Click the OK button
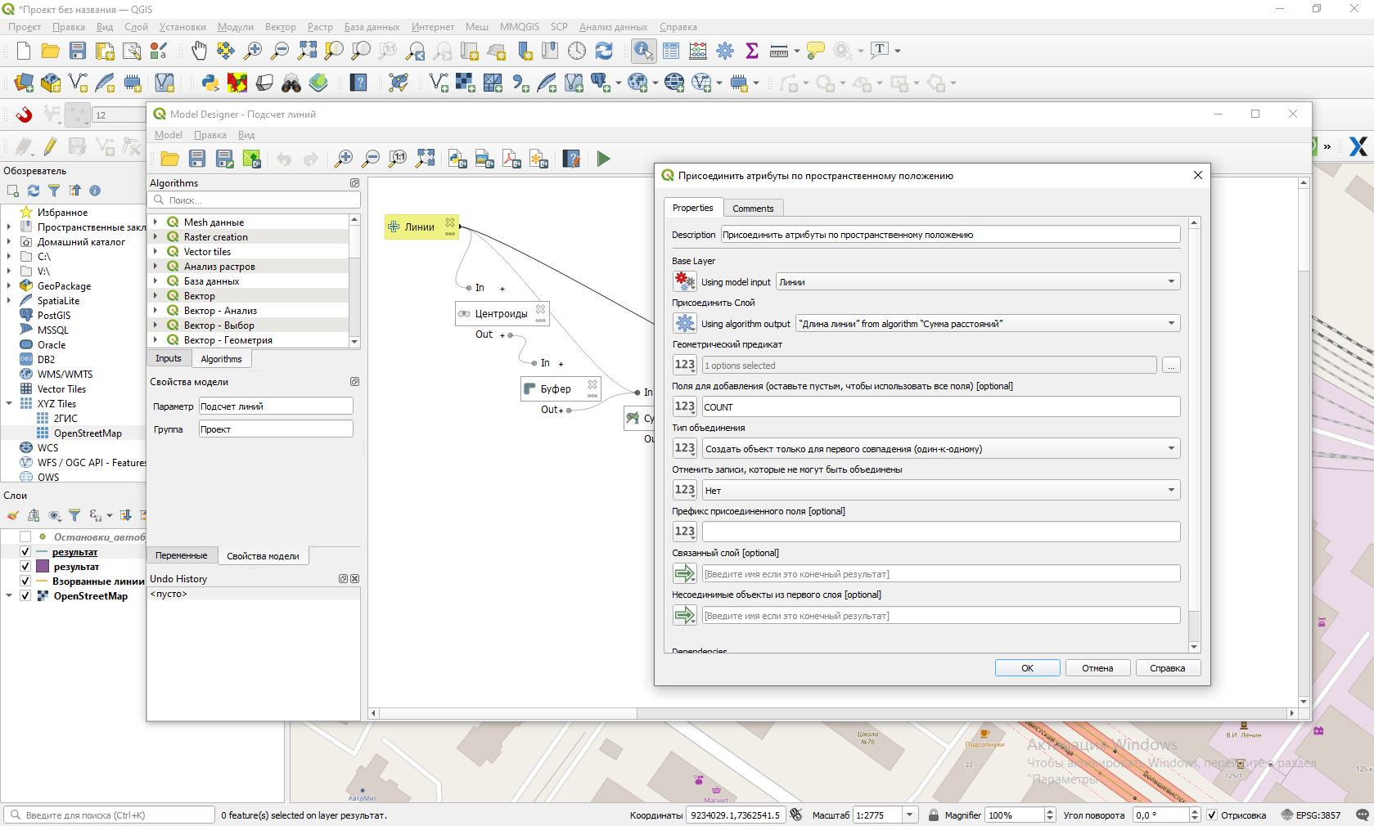The image size is (1374, 826). (1027, 668)
